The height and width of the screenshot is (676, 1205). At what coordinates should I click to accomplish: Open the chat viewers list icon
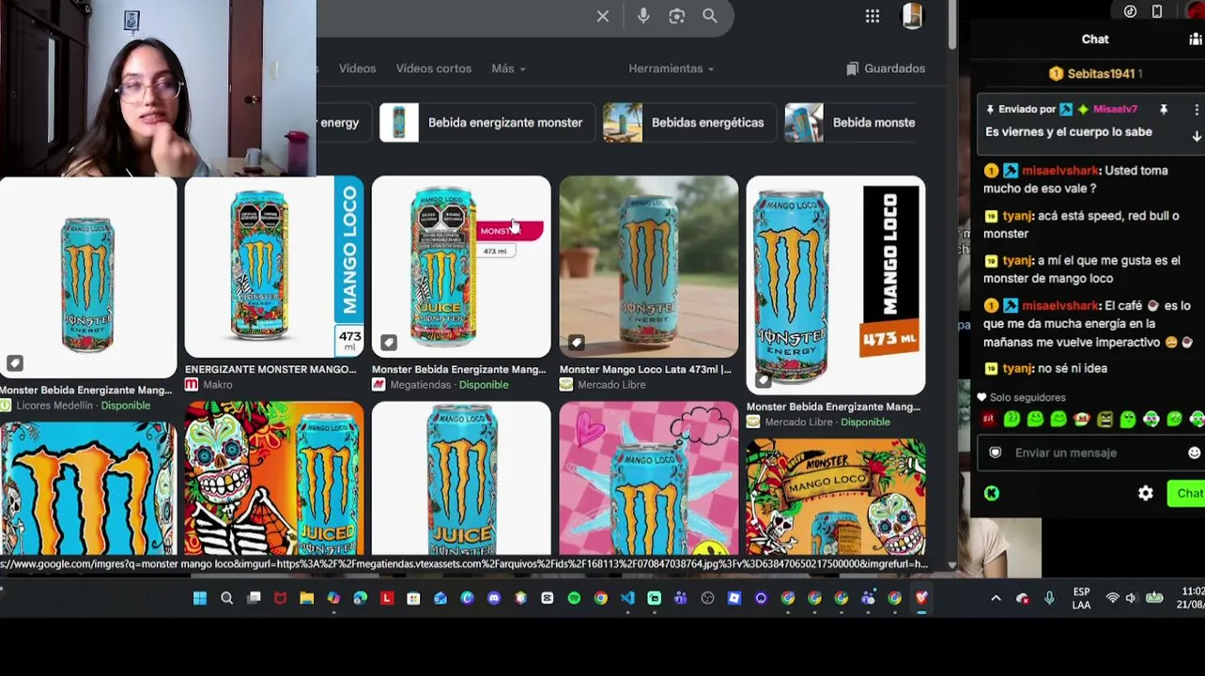(1197, 39)
